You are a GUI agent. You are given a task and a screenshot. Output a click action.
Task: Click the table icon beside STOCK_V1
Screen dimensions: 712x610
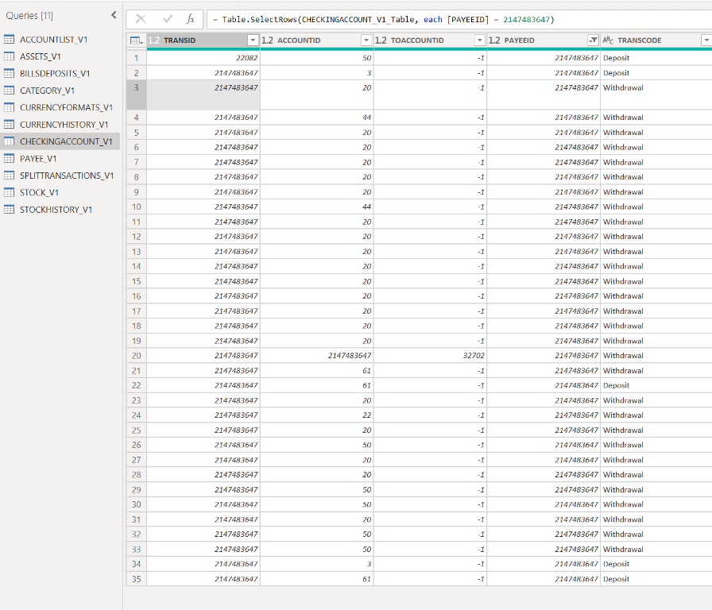click(x=9, y=192)
